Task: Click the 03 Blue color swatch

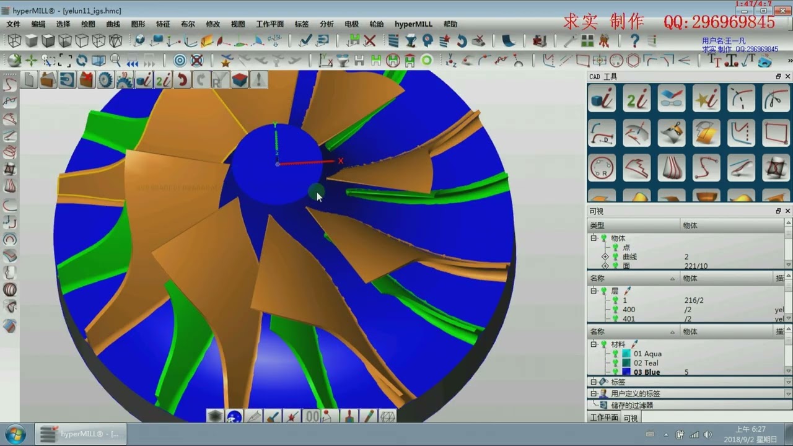Action: tap(626, 372)
